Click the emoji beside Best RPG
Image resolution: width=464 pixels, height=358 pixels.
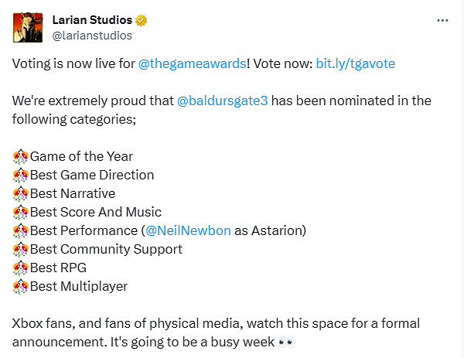[21, 268]
